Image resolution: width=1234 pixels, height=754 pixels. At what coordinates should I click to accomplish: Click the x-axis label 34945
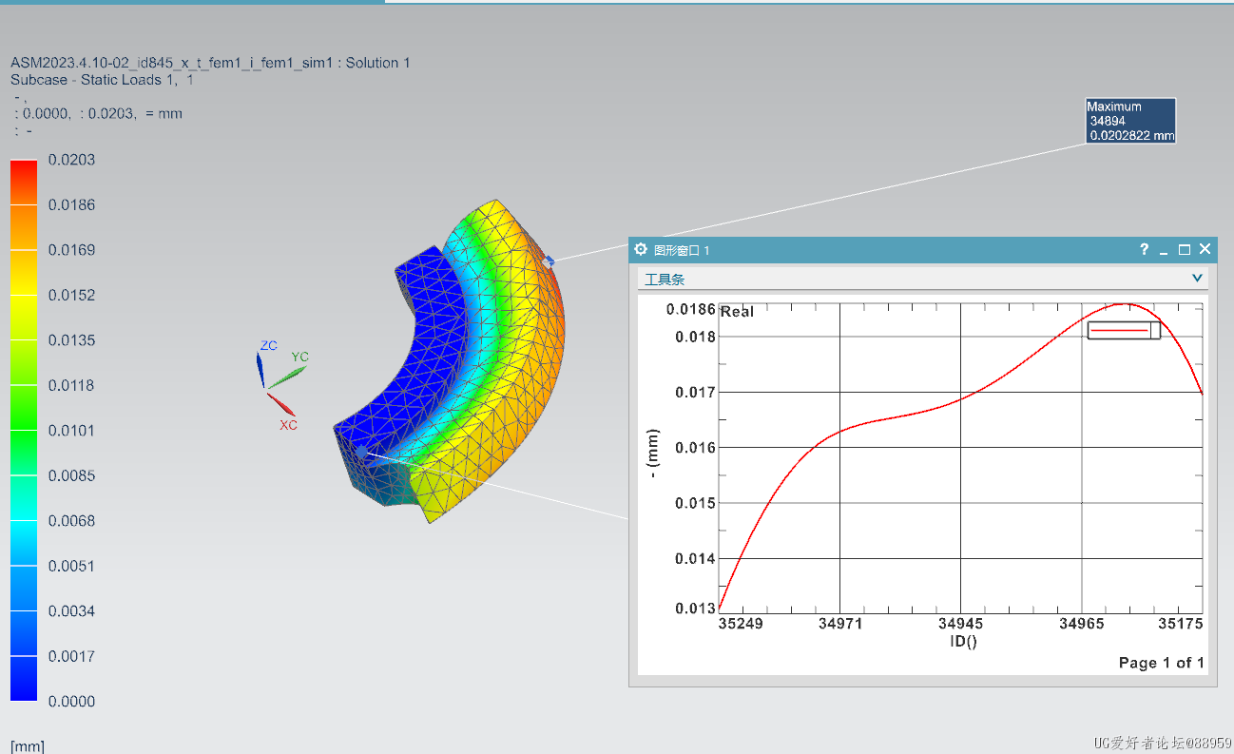[x=961, y=625]
